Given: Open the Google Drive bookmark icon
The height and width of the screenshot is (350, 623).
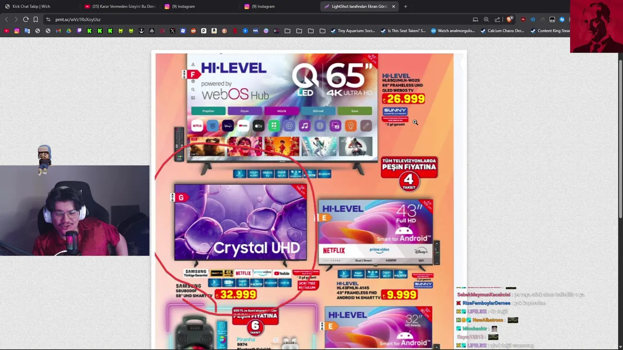Looking at the screenshot, I should [x=69, y=31].
